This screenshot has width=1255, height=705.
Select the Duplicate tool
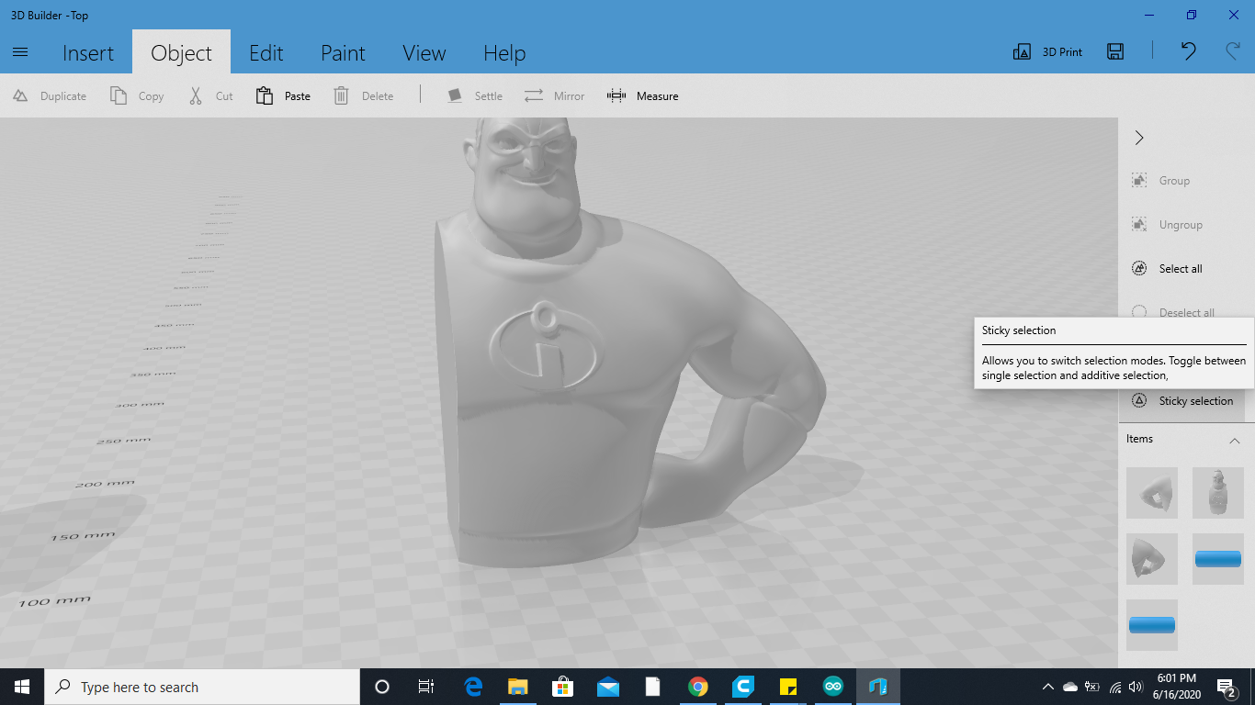tap(51, 95)
